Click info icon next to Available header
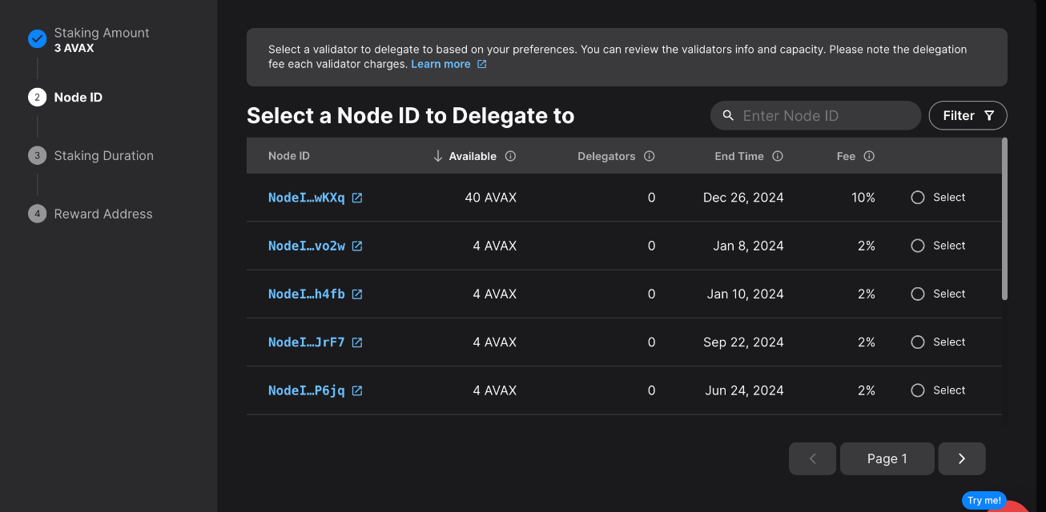This screenshot has height=512, width=1046. pos(510,156)
